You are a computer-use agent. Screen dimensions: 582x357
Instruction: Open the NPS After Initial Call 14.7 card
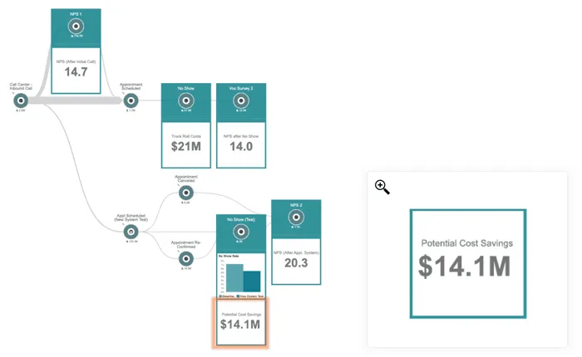point(76,71)
